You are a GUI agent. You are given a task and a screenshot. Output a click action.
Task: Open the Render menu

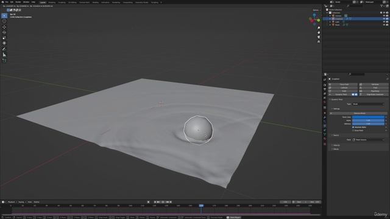(18, 2)
